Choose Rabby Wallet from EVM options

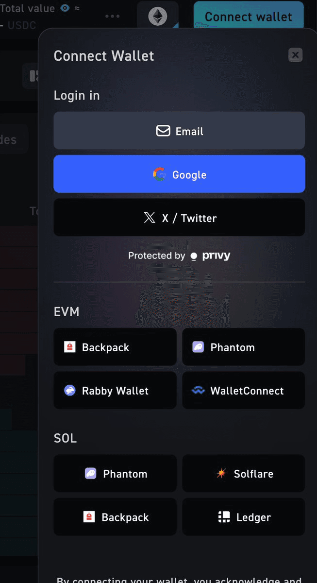click(115, 390)
